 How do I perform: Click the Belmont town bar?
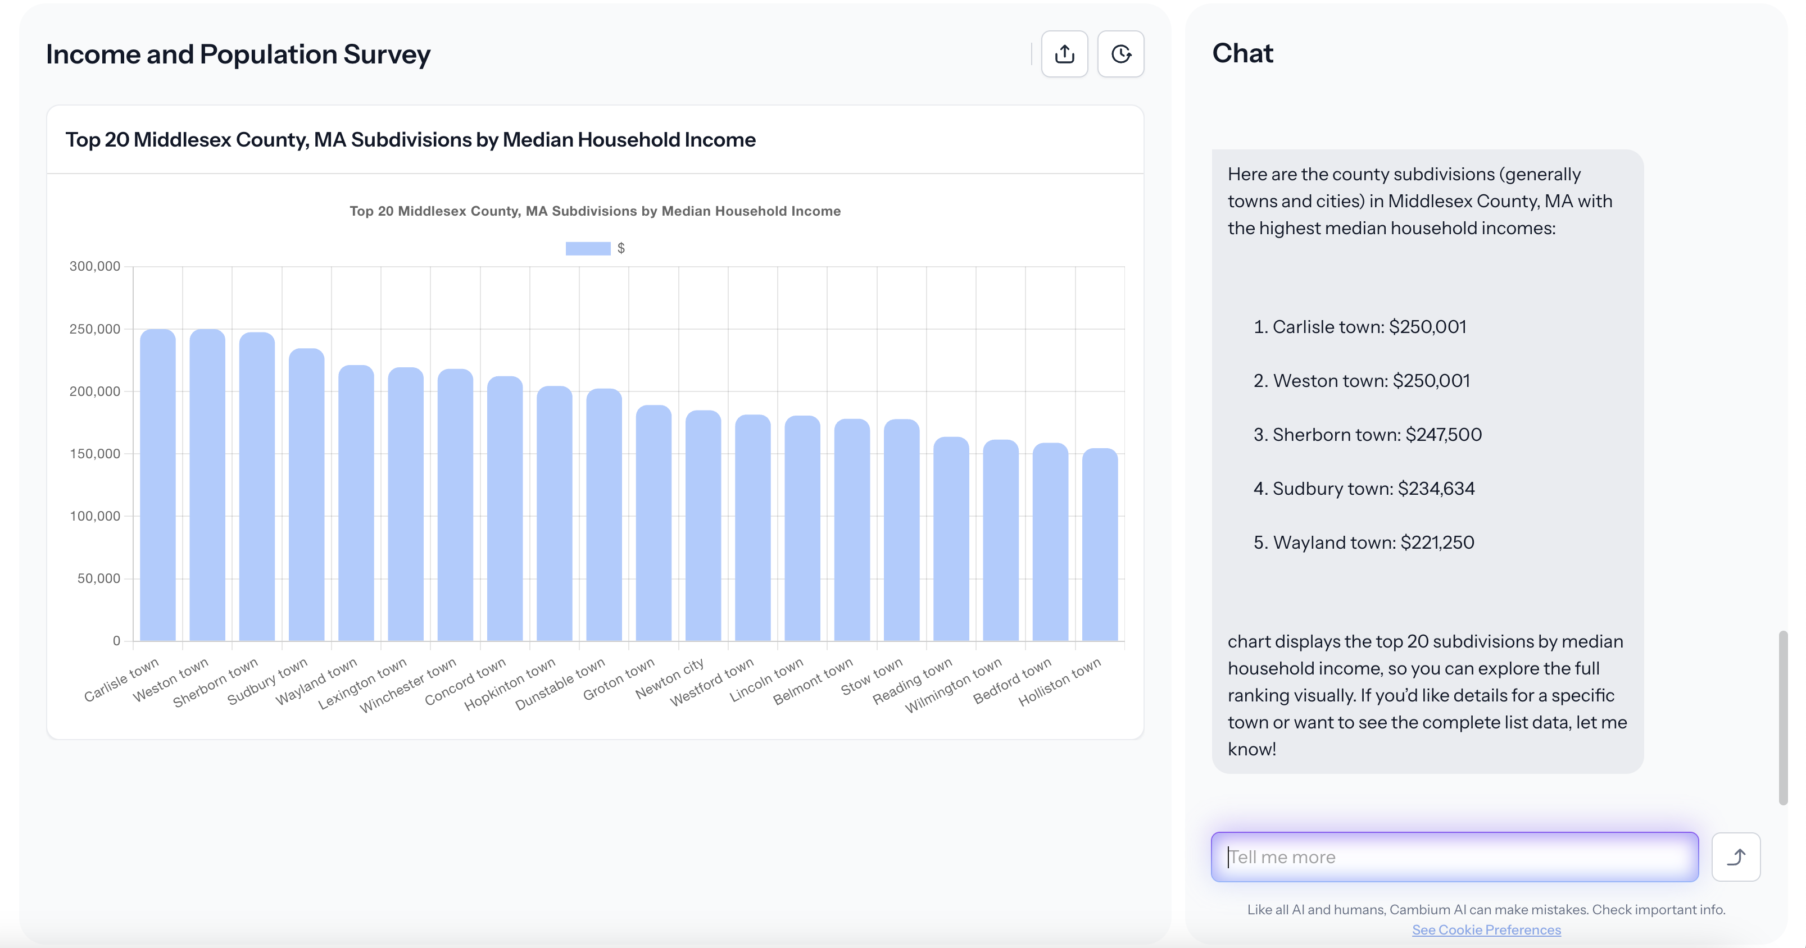(x=852, y=530)
